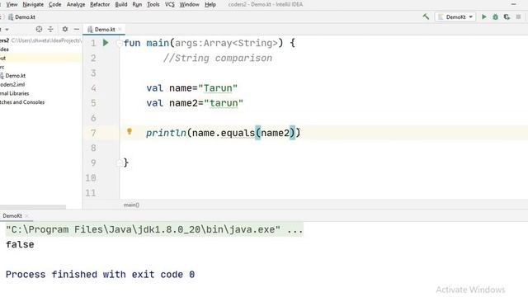The height and width of the screenshot is (297, 528).
Task: Click 'Process finished with exit code 0' text
Action: [x=100, y=275]
